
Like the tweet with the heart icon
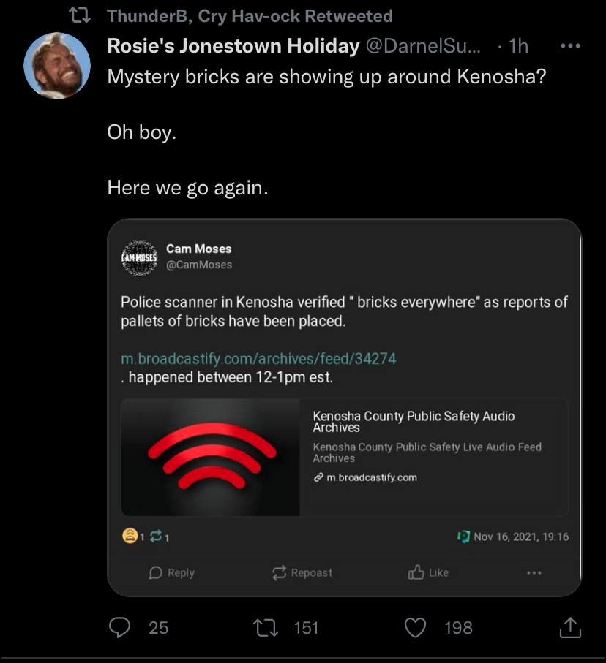pyautogui.click(x=416, y=627)
